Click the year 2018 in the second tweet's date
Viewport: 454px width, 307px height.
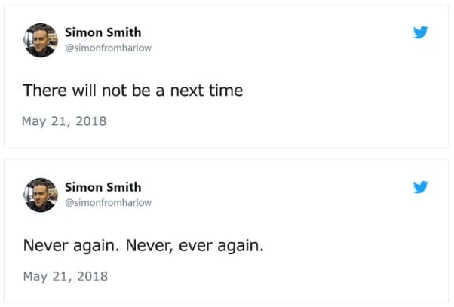pos(92,276)
